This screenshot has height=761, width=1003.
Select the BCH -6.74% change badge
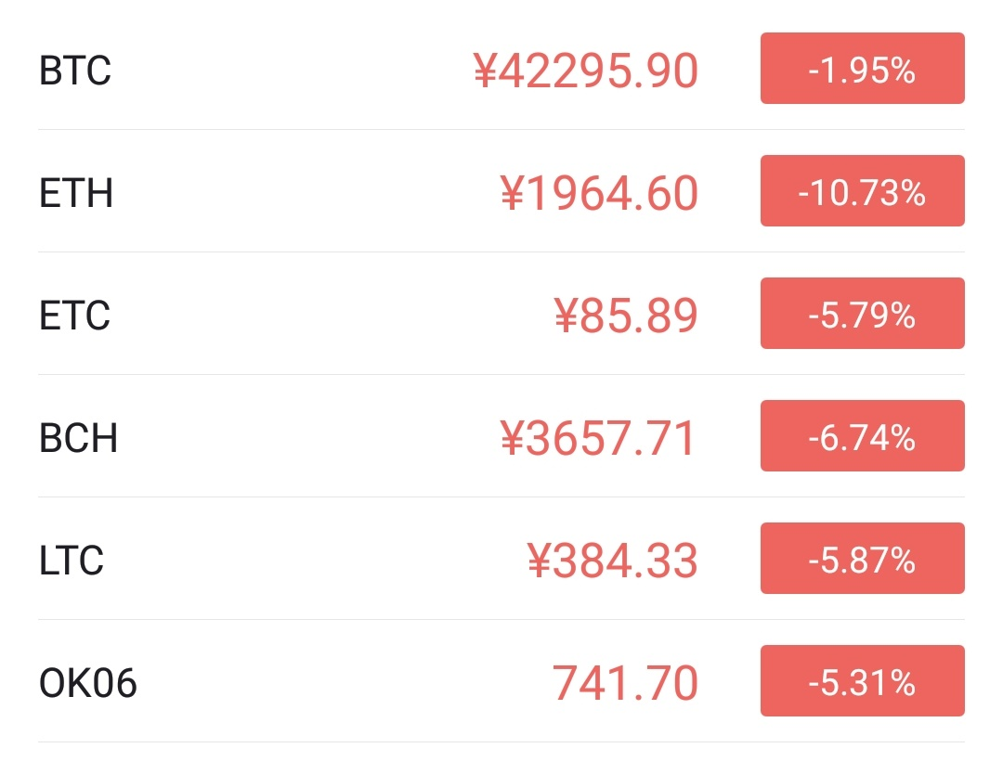862,436
